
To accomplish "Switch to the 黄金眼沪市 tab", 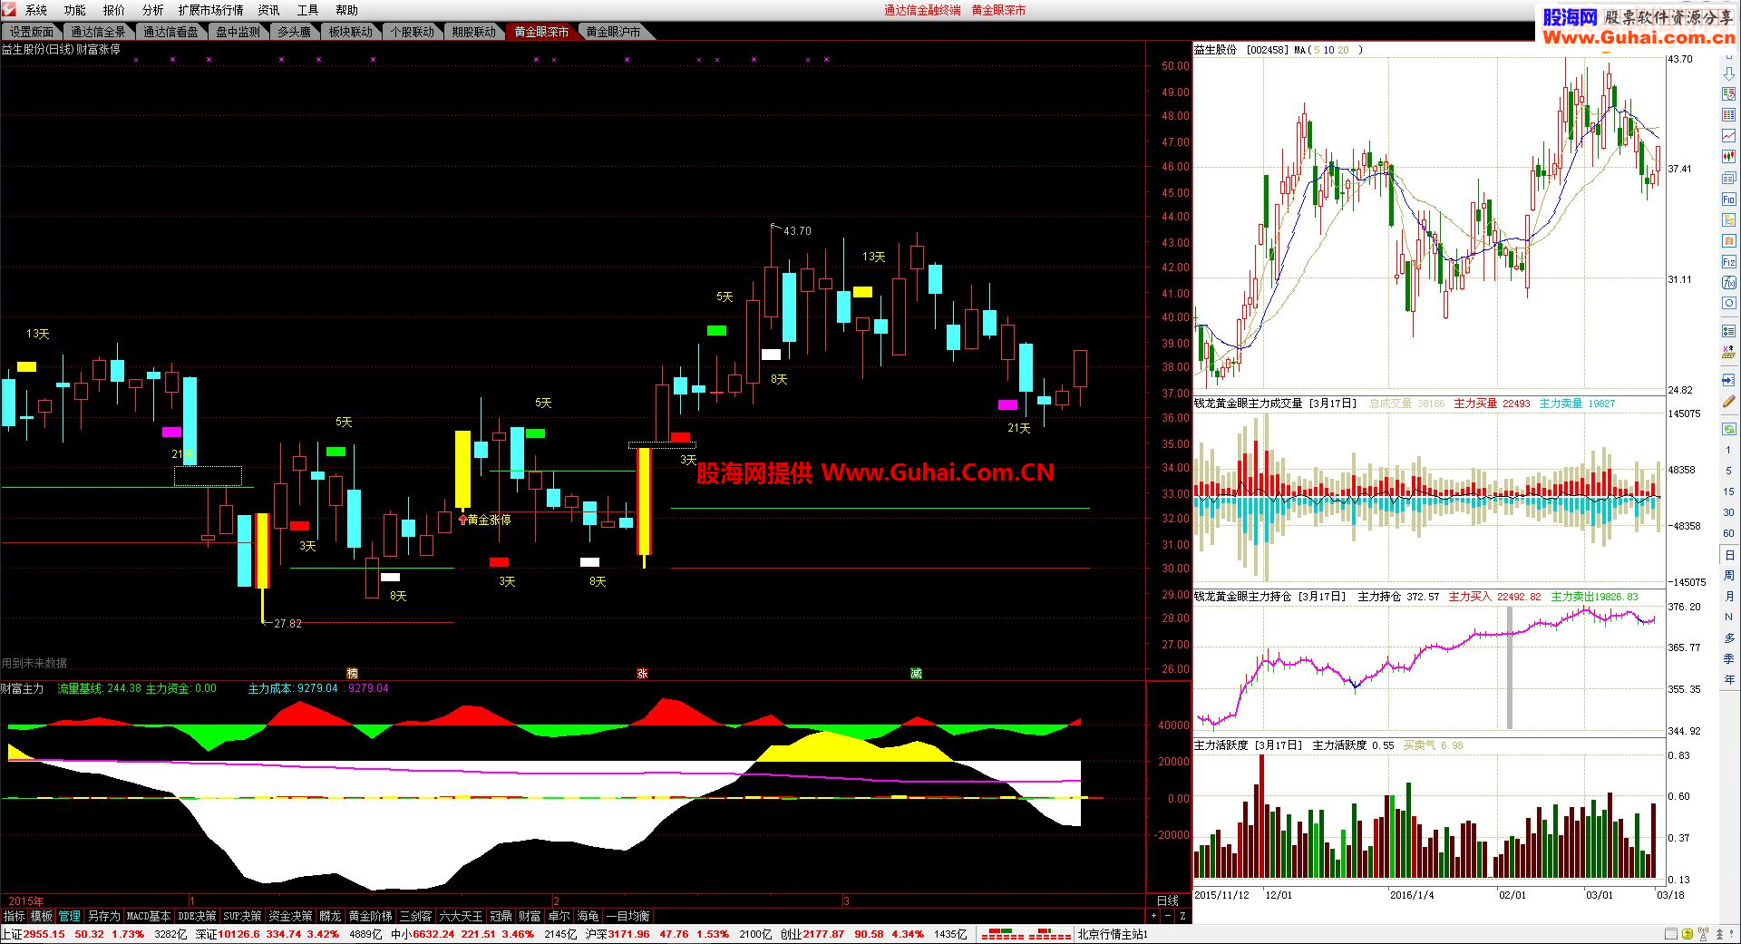I will tap(613, 32).
